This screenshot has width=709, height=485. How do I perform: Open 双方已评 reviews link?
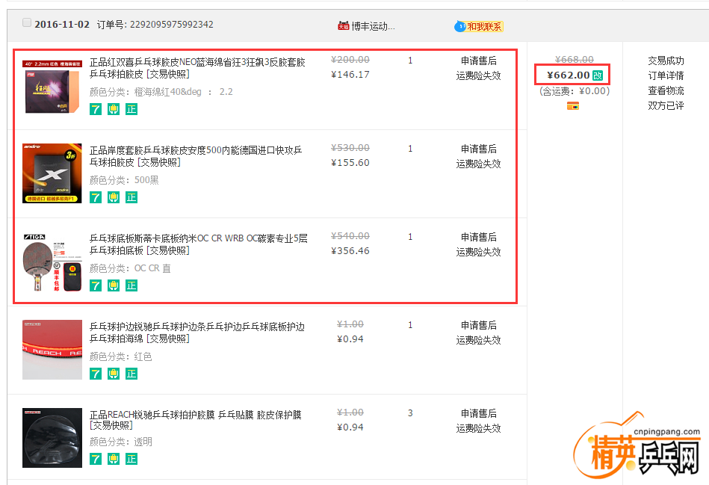pos(666,105)
